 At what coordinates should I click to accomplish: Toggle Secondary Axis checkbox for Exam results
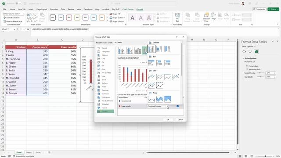(x=177, y=106)
